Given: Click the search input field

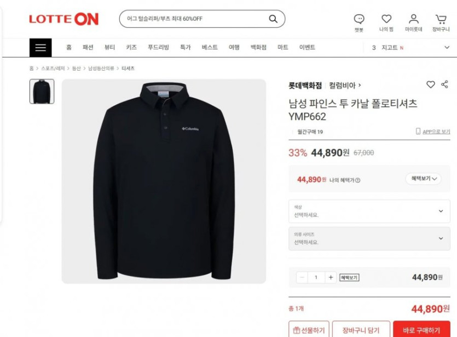Looking at the screenshot, I should [x=195, y=19].
